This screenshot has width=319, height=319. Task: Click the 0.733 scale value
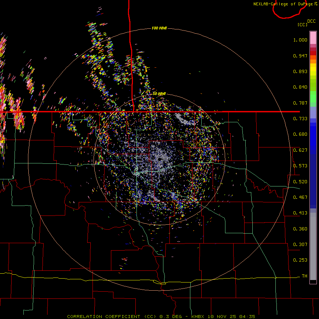pyautogui.click(x=300, y=119)
